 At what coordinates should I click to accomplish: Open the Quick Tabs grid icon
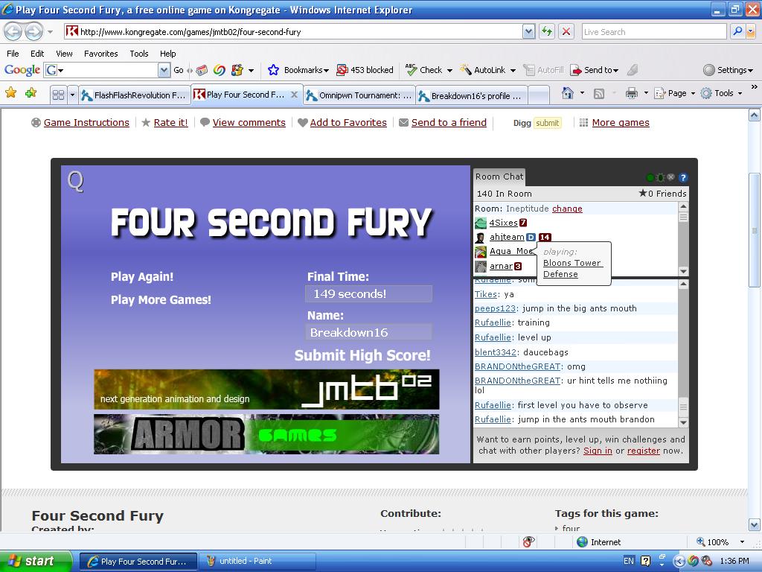pyautogui.click(x=58, y=95)
